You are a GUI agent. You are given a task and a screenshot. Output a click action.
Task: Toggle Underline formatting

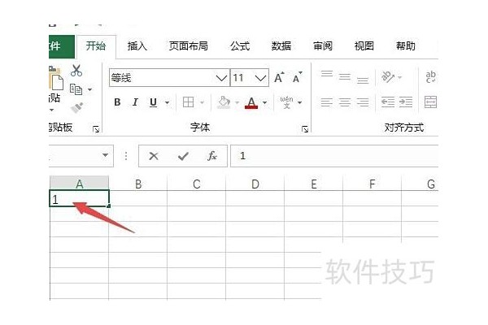coord(153,102)
